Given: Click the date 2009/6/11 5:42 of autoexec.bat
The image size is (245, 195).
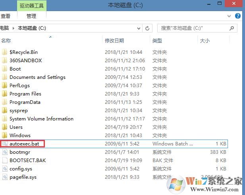Looking at the screenshot, I should click(122, 144).
